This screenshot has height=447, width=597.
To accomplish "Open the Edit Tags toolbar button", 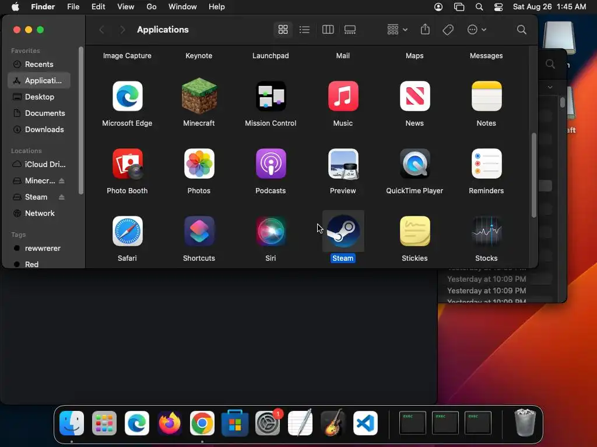I will 448,30.
